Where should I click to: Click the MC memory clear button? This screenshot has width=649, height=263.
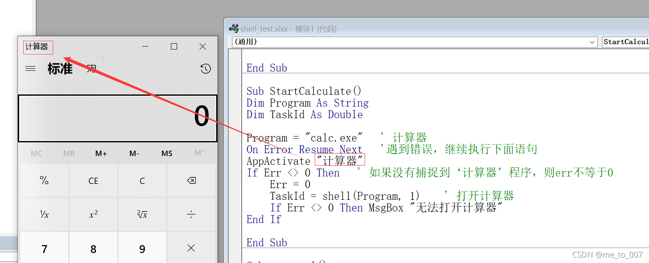[x=37, y=154]
